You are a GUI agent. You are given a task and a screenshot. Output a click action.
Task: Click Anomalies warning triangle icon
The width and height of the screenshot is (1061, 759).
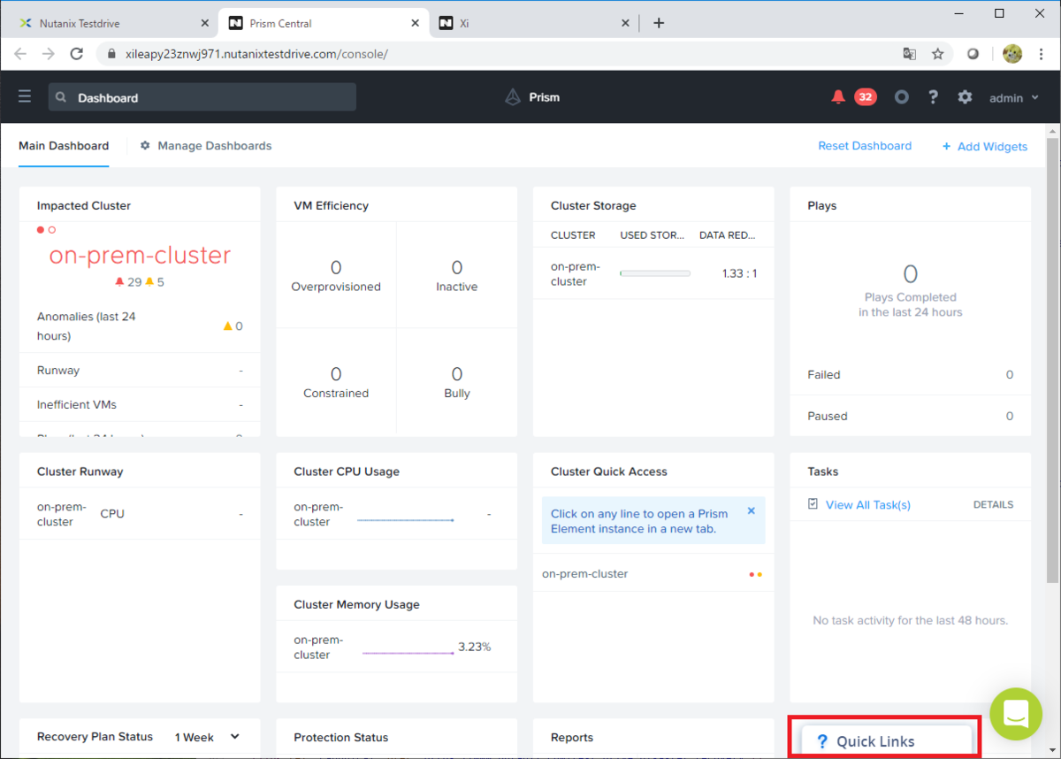pos(228,326)
